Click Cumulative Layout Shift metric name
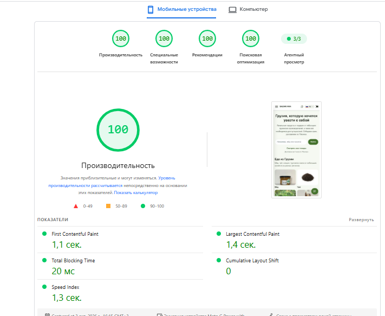 pos(252,261)
